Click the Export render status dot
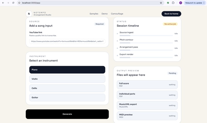 [117, 55]
